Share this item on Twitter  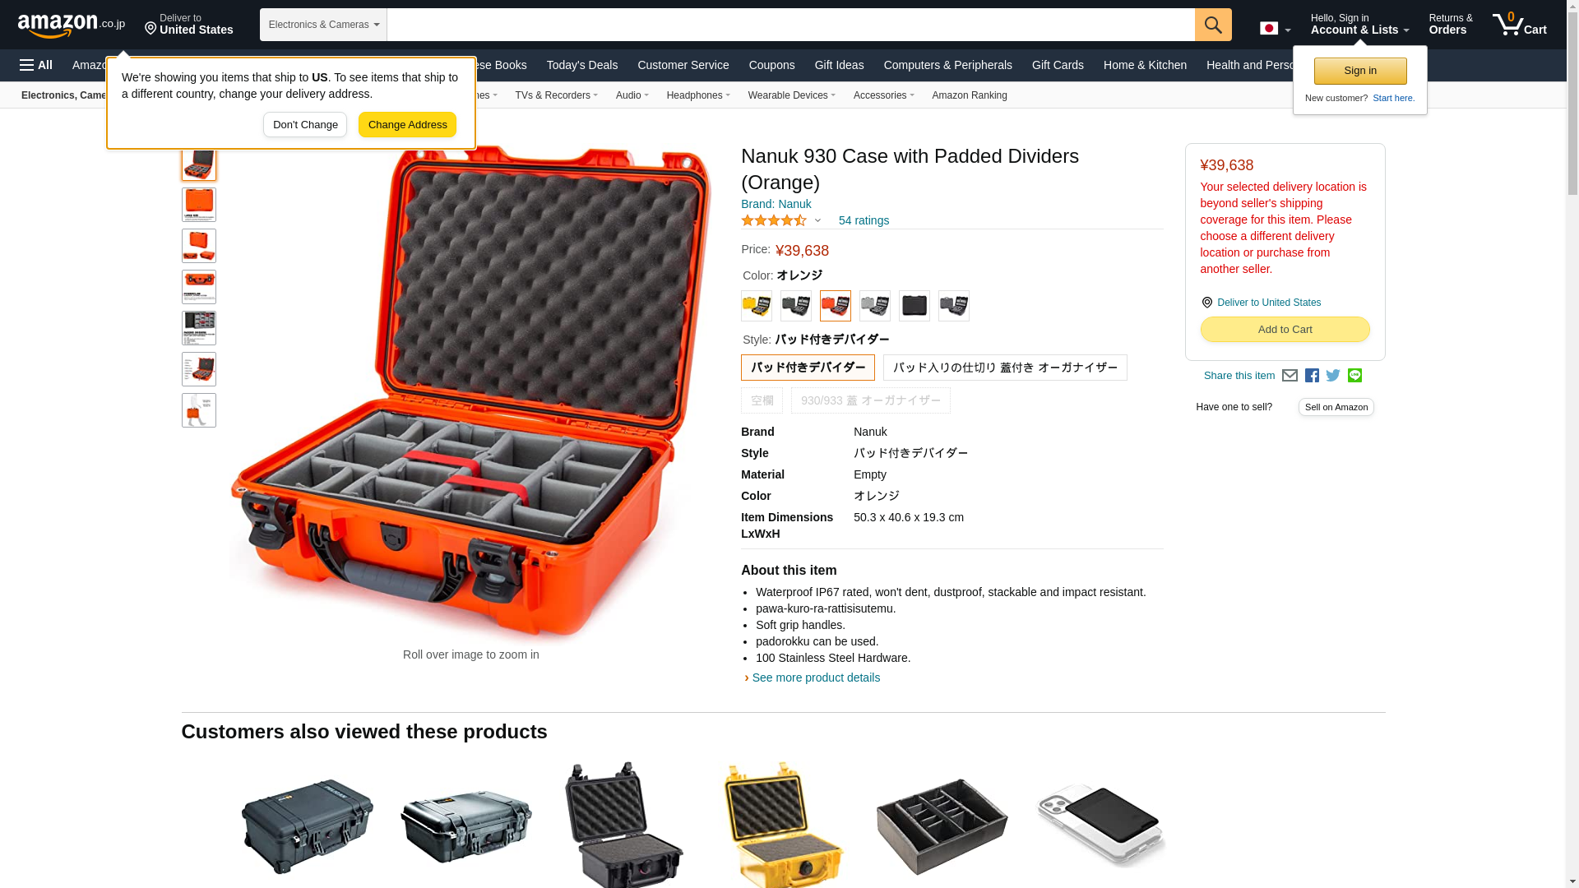coord(1333,376)
